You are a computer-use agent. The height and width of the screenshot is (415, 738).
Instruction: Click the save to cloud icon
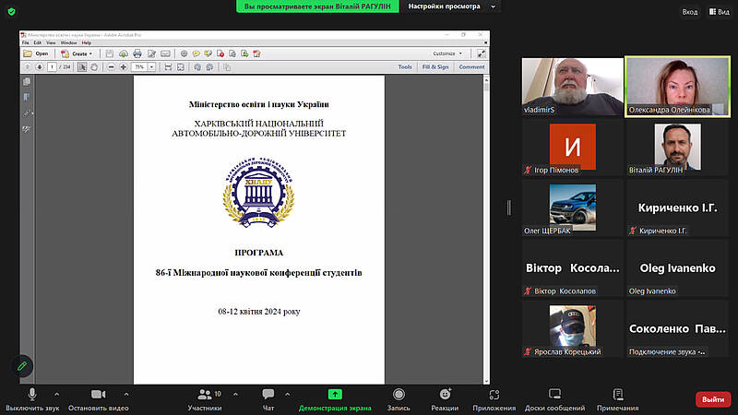coord(124,53)
